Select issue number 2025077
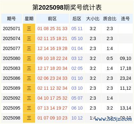 [11, 48]
